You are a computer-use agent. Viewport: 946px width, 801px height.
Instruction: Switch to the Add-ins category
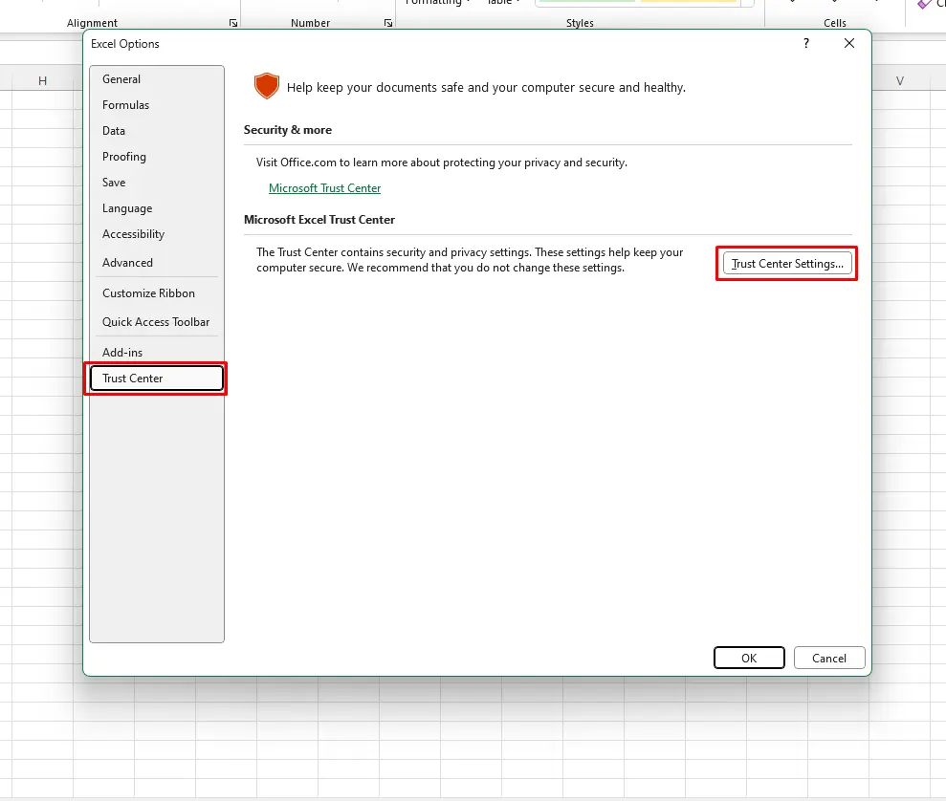(122, 353)
